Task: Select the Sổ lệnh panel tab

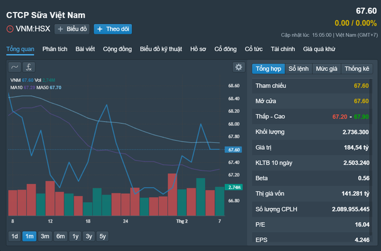Action: click(299, 68)
